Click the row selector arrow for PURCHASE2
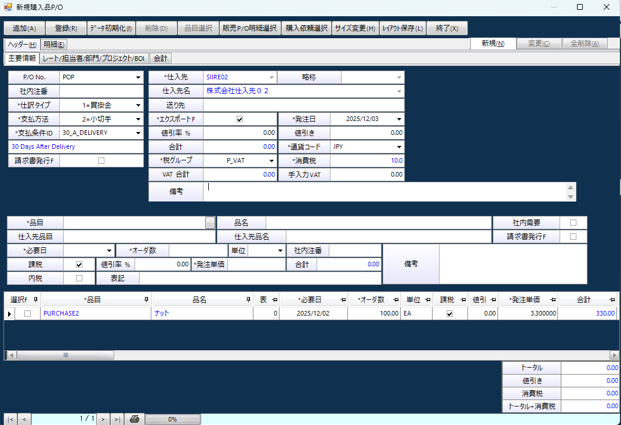 pyautogui.click(x=10, y=313)
